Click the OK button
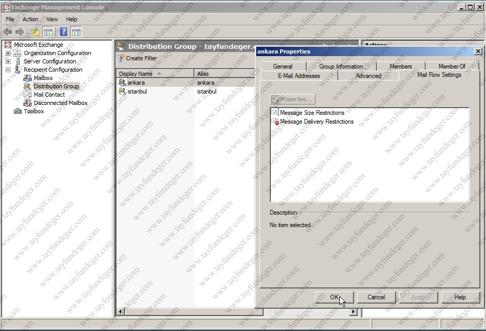The width and height of the screenshot is (486, 331). pyautogui.click(x=334, y=297)
